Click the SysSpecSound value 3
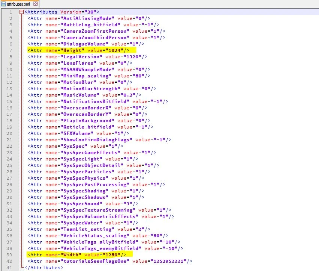 click(x=128, y=204)
